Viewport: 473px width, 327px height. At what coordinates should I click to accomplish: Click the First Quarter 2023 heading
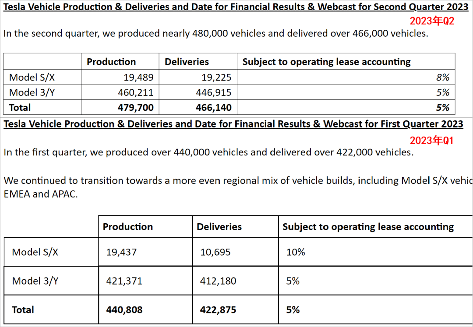[x=233, y=124]
